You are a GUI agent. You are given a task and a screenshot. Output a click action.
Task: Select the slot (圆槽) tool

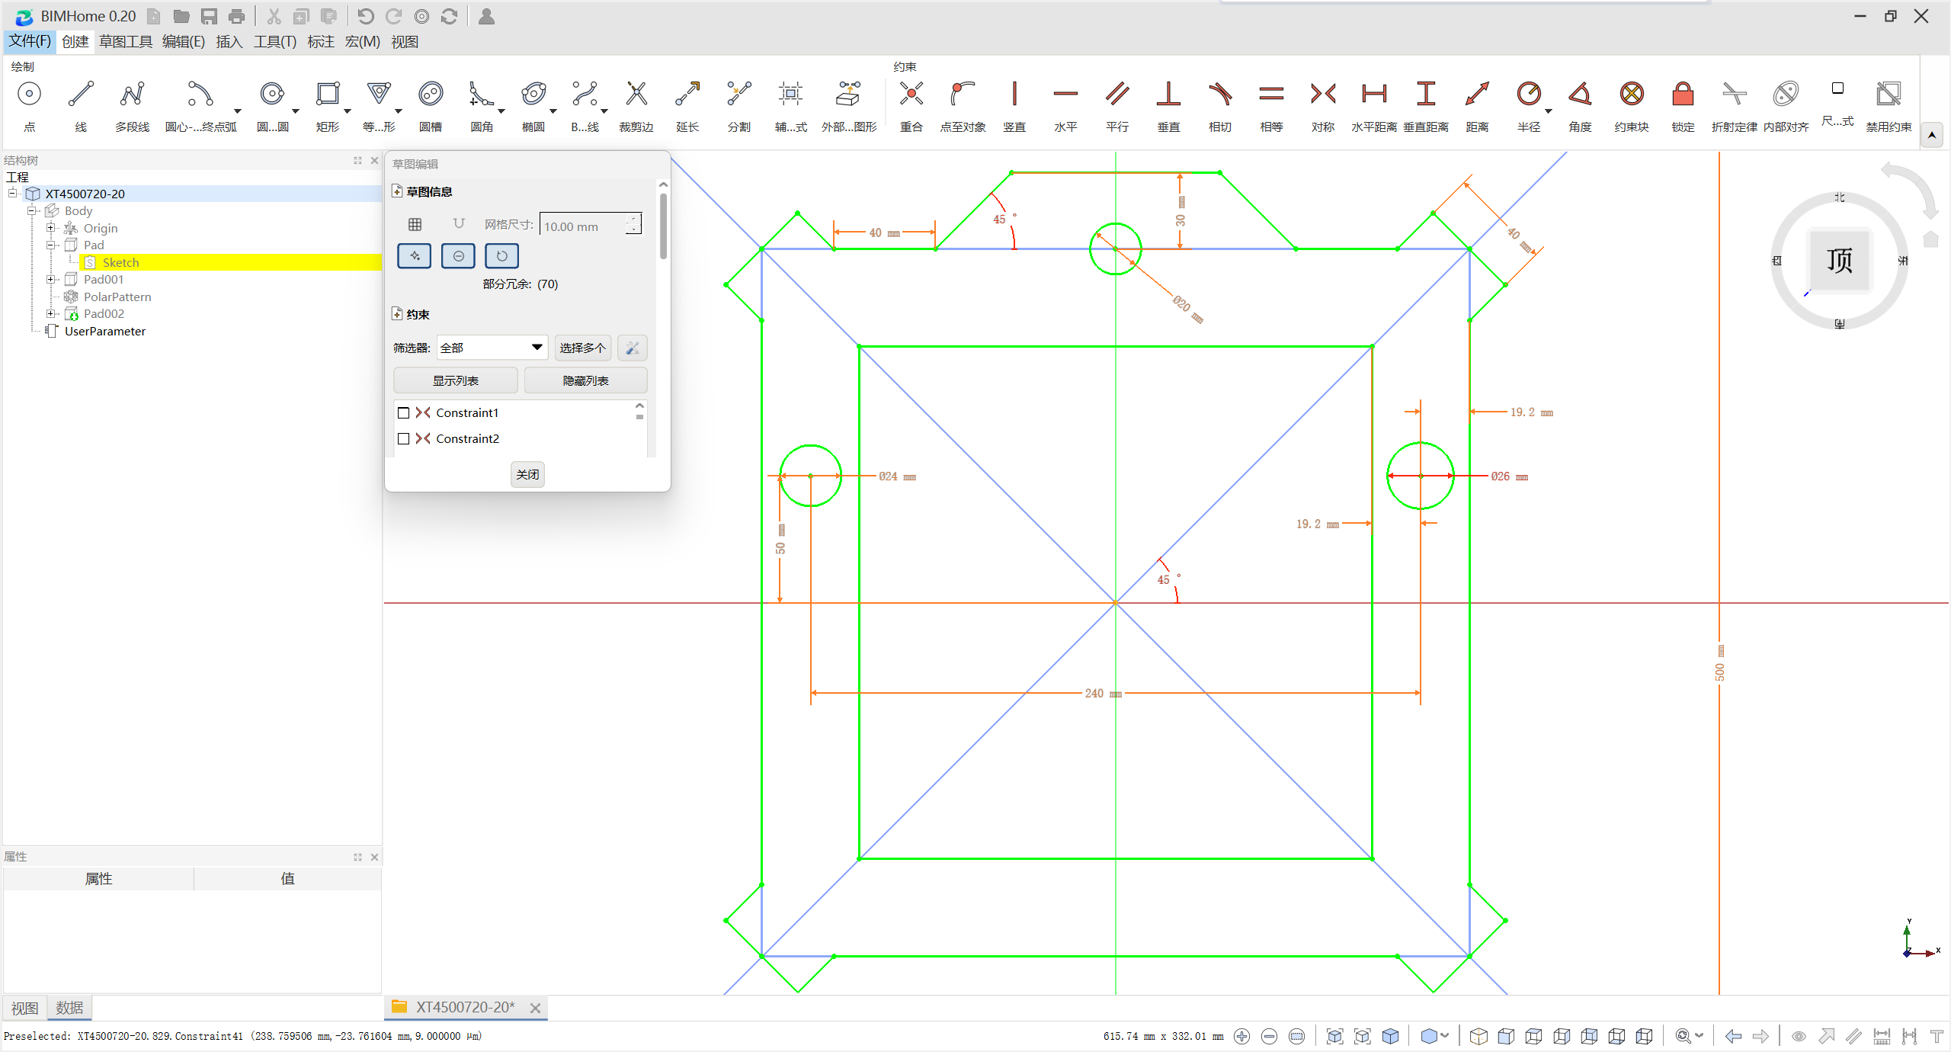tap(431, 104)
